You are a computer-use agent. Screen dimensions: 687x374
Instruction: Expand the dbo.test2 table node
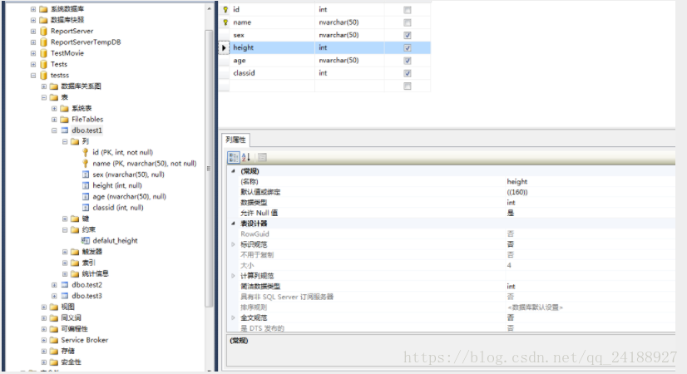(54, 285)
